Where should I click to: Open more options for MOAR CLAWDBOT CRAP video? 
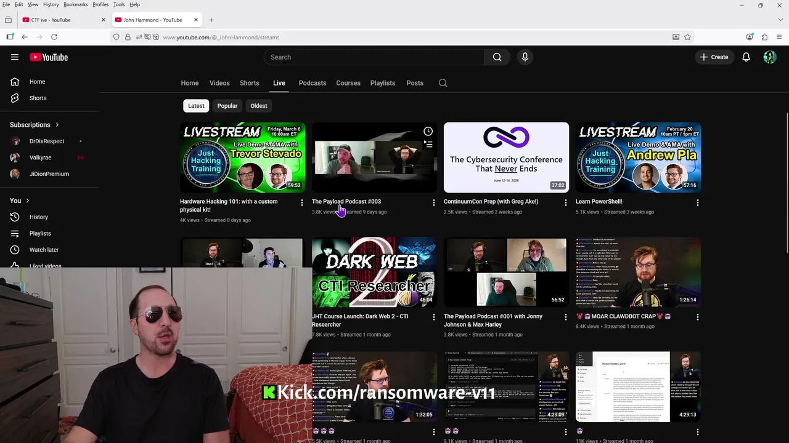click(x=697, y=317)
